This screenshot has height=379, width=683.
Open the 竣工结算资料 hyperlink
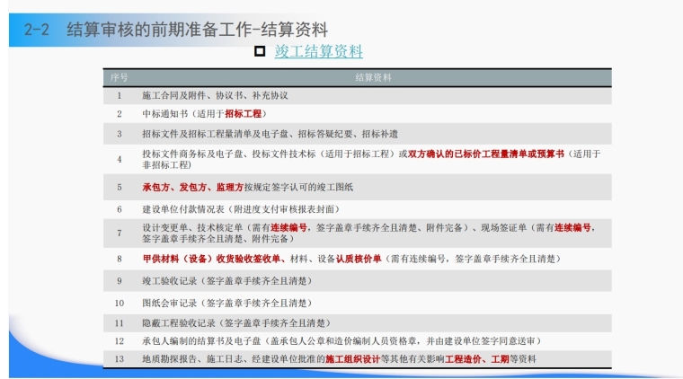[x=318, y=51]
